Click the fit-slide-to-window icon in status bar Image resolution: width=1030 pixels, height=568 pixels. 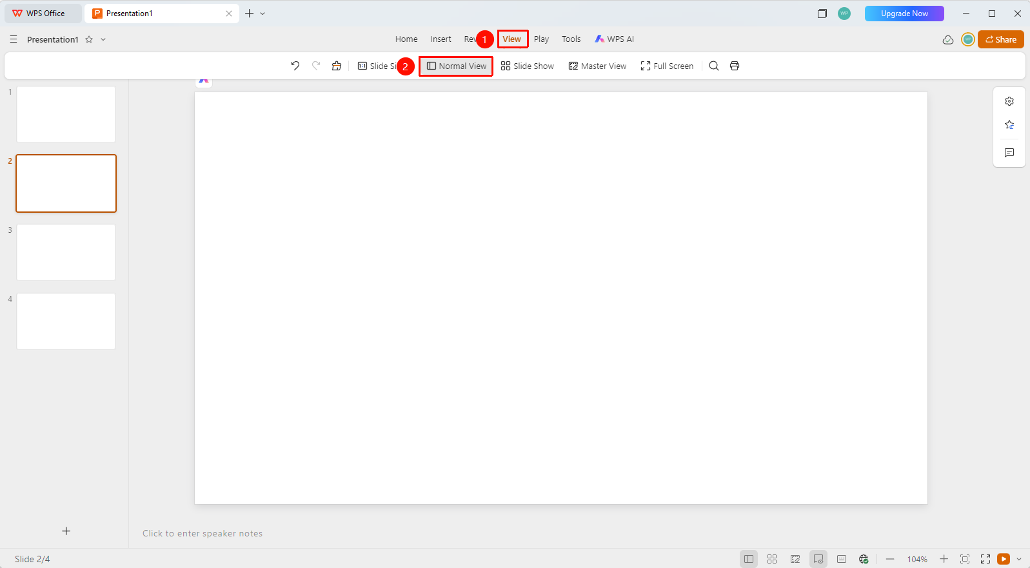965,559
